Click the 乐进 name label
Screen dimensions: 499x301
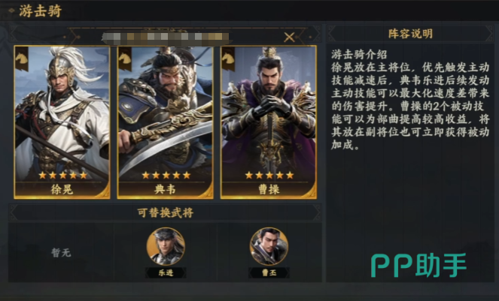166,272
